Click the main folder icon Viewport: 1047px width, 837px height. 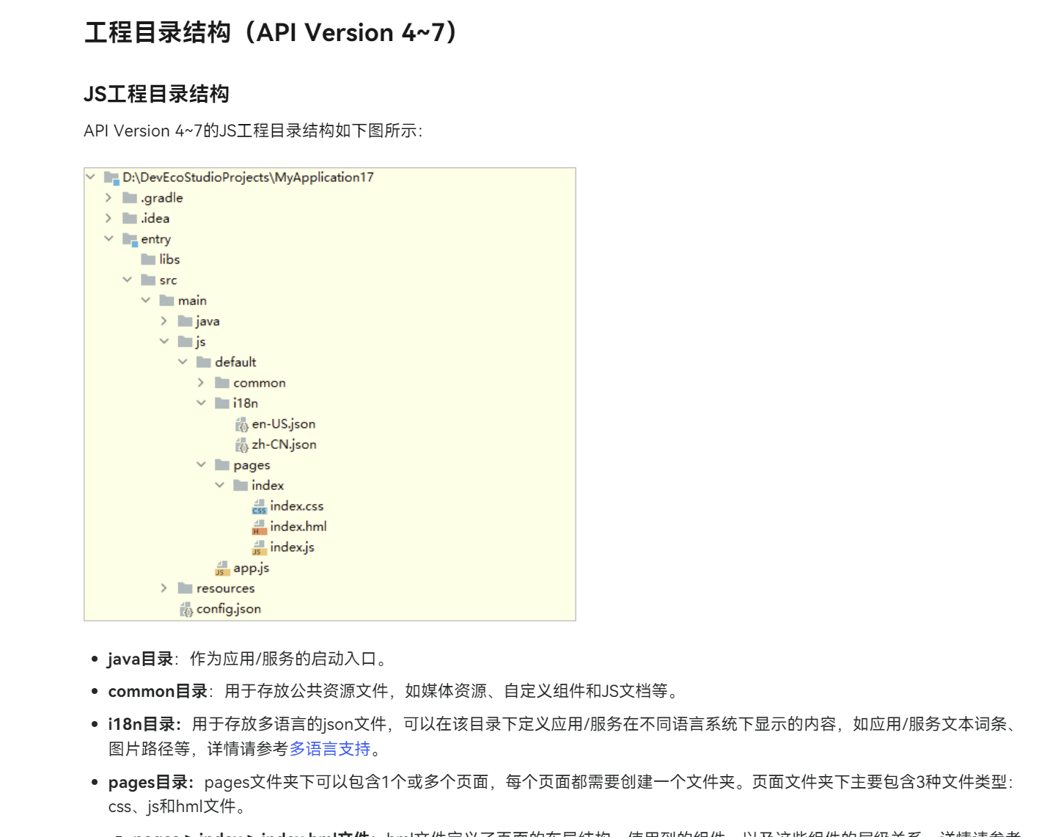[166, 301]
